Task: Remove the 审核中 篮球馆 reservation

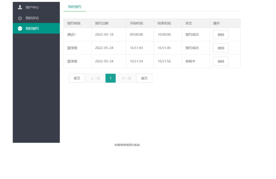Action: pyautogui.click(x=221, y=61)
